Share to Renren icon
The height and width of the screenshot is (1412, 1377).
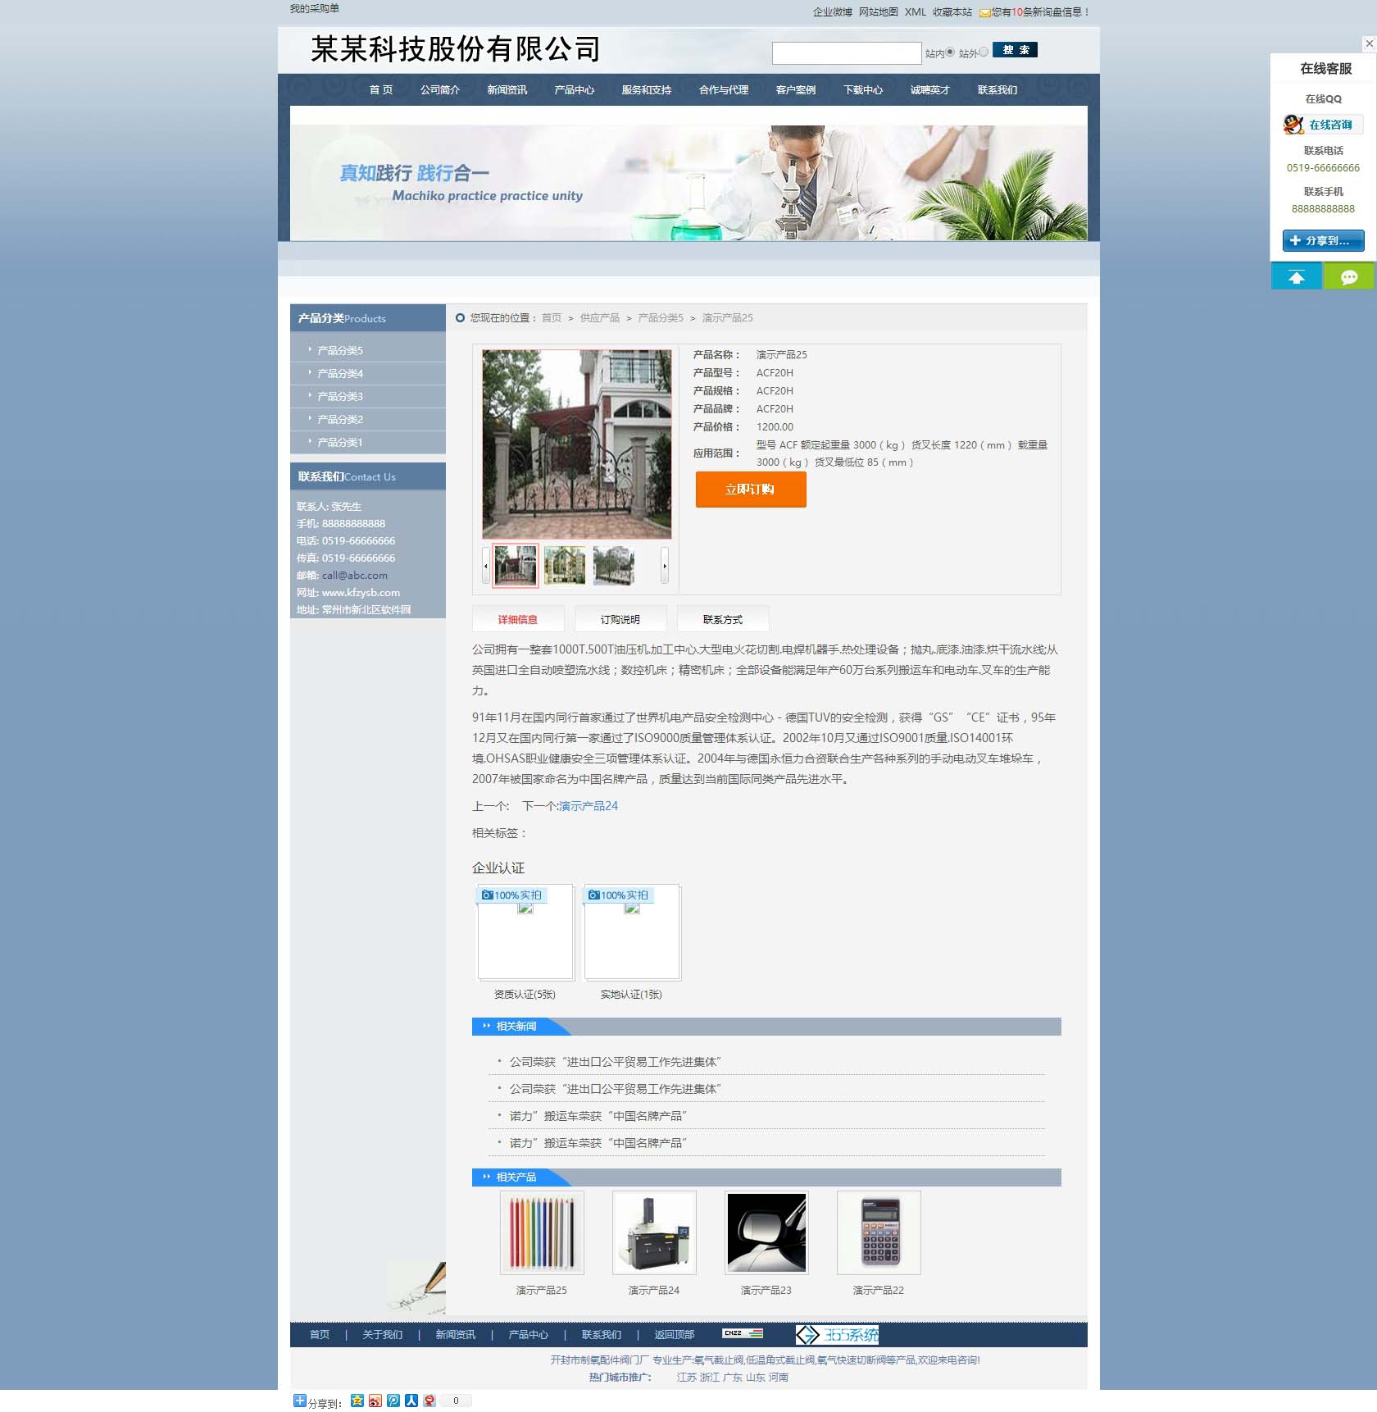coord(411,1401)
